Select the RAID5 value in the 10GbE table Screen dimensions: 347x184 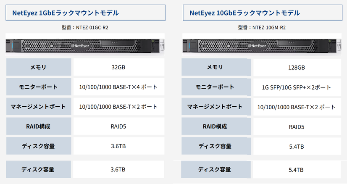click(x=297, y=127)
